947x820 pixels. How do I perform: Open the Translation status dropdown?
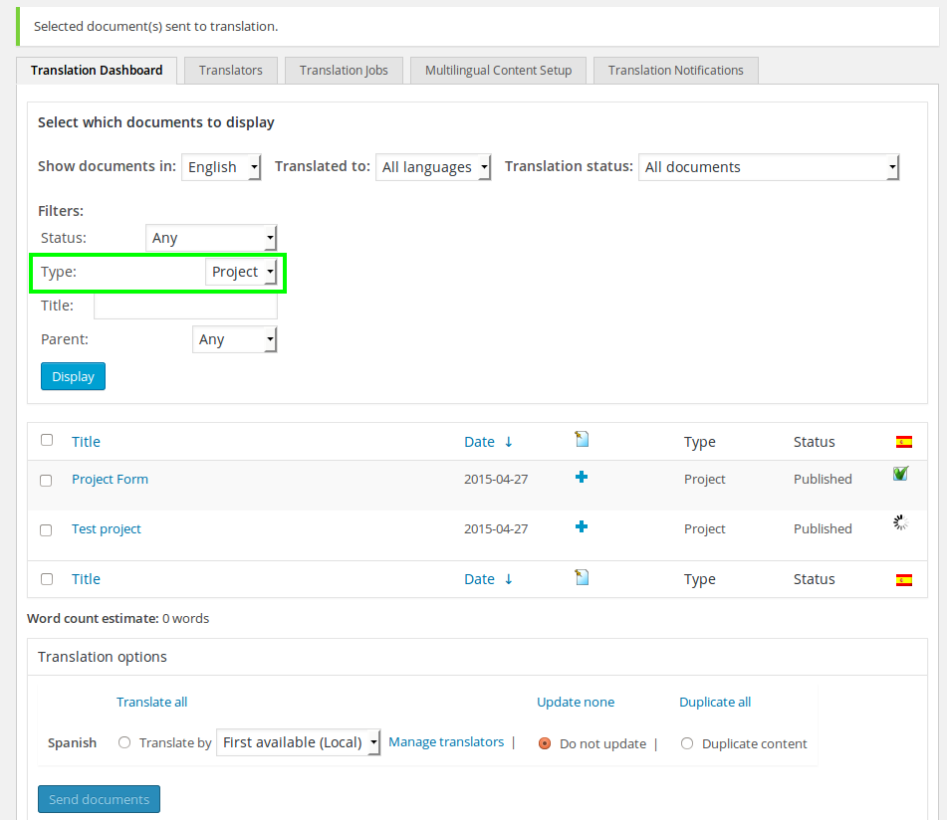pyautogui.click(x=769, y=167)
